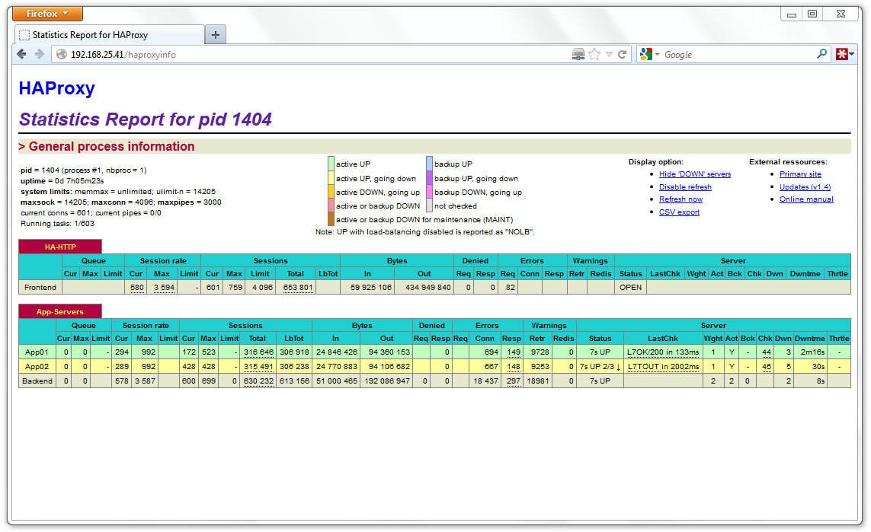Click the CSV export link
This screenshot has height=532, width=871.
click(679, 212)
